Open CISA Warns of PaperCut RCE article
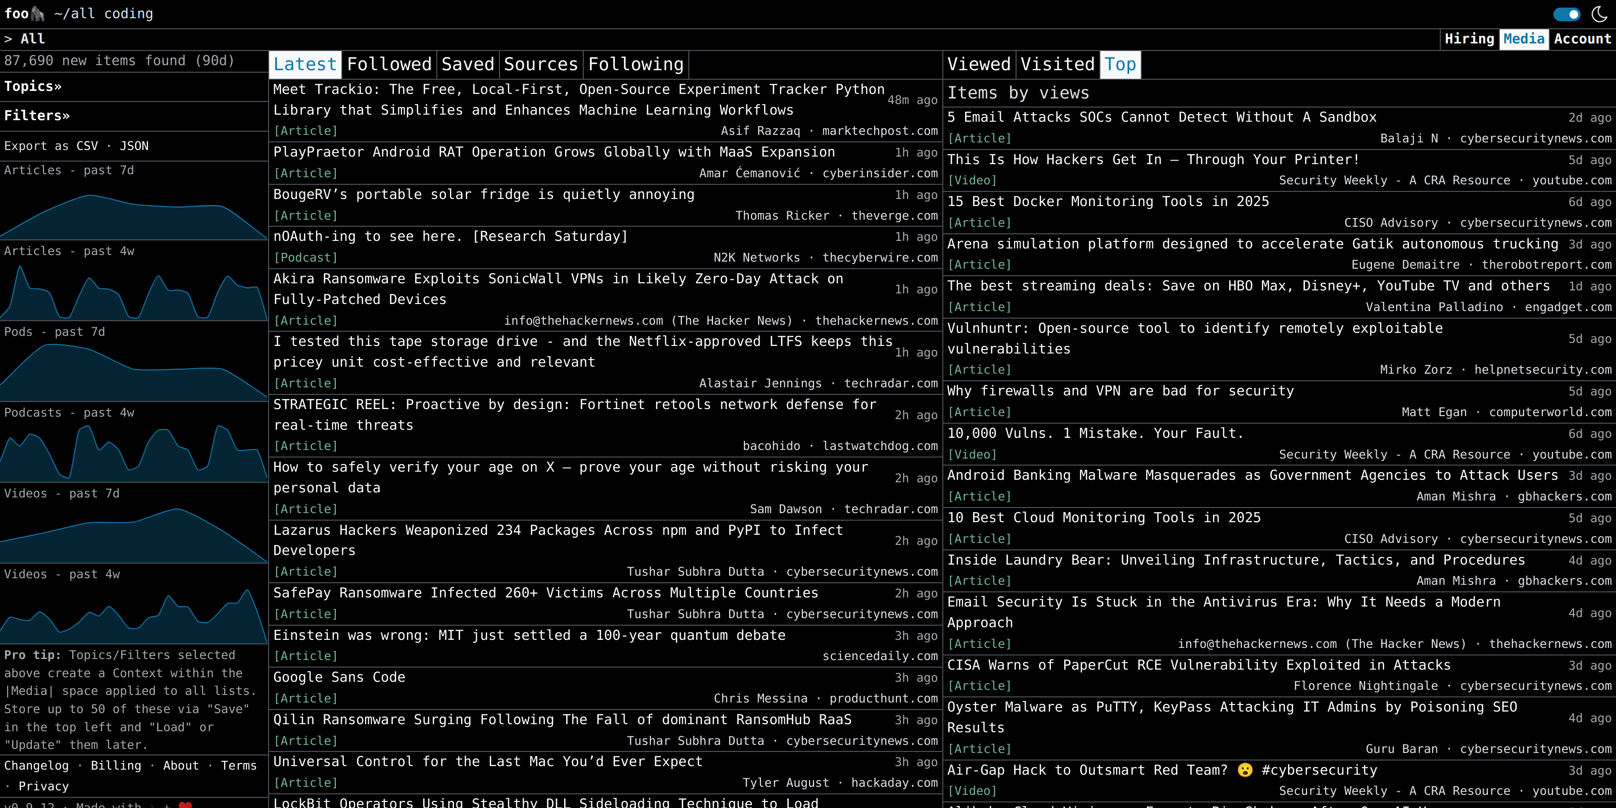The height and width of the screenshot is (808, 1616). (x=1199, y=665)
